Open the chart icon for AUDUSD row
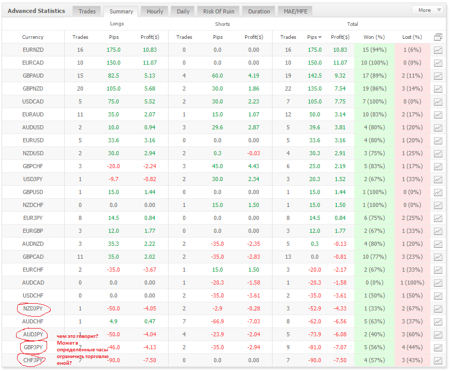Screen dimensions: 450x371 click(438, 127)
